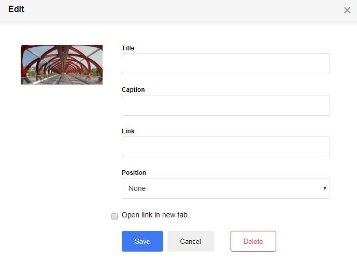
Task: Click the Title field label
Action: (x=128, y=48)
